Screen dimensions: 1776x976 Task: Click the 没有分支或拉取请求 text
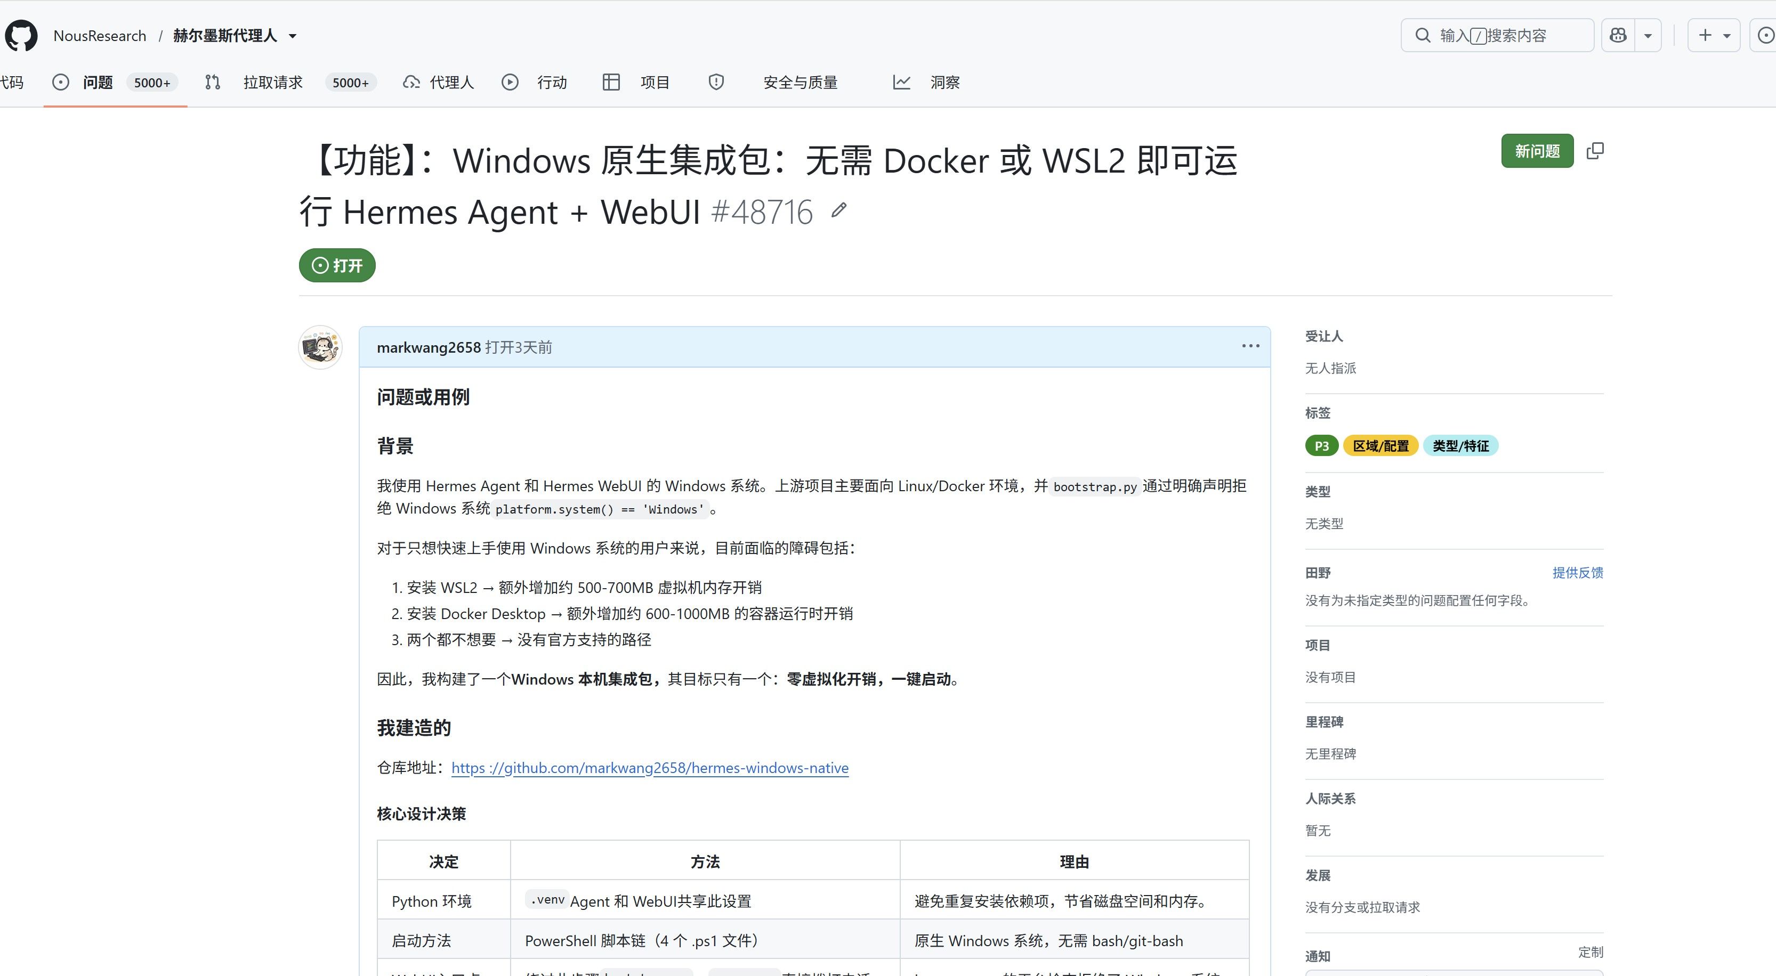click(x=1362, y=907)
